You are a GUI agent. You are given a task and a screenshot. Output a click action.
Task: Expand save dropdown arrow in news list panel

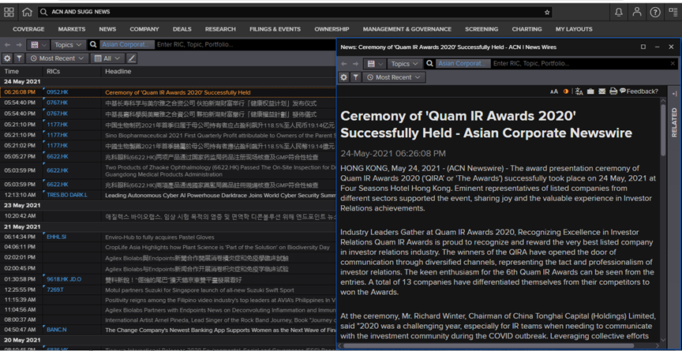click(44, 45)
